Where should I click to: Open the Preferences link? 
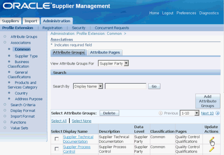pos(186,13)
